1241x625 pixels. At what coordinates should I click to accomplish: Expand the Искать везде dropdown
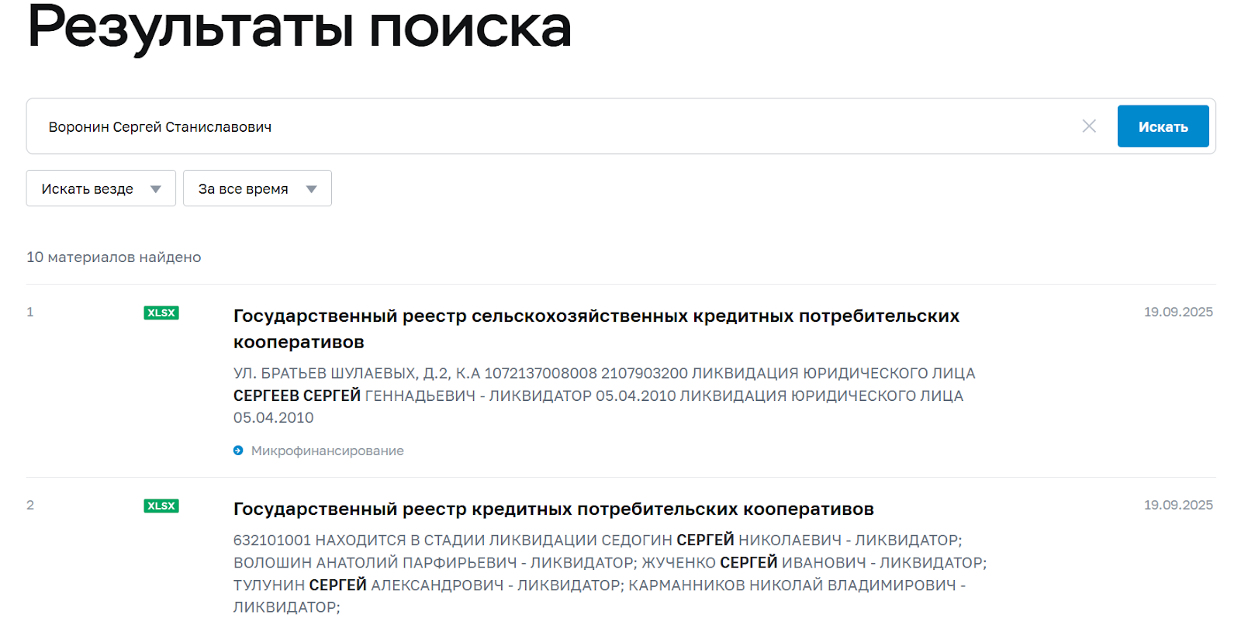click(x=101, y=188)
